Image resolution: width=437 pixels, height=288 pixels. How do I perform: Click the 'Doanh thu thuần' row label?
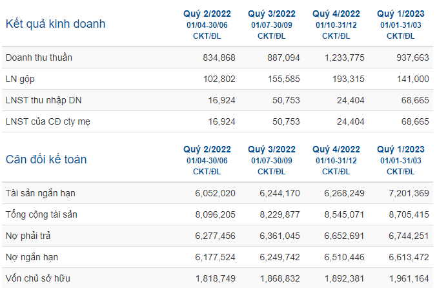(39, 57)
